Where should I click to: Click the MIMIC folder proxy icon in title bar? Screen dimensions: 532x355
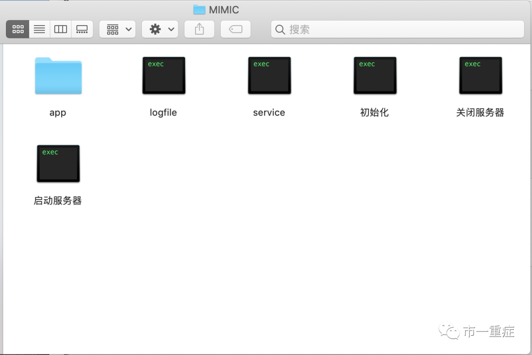199,10
